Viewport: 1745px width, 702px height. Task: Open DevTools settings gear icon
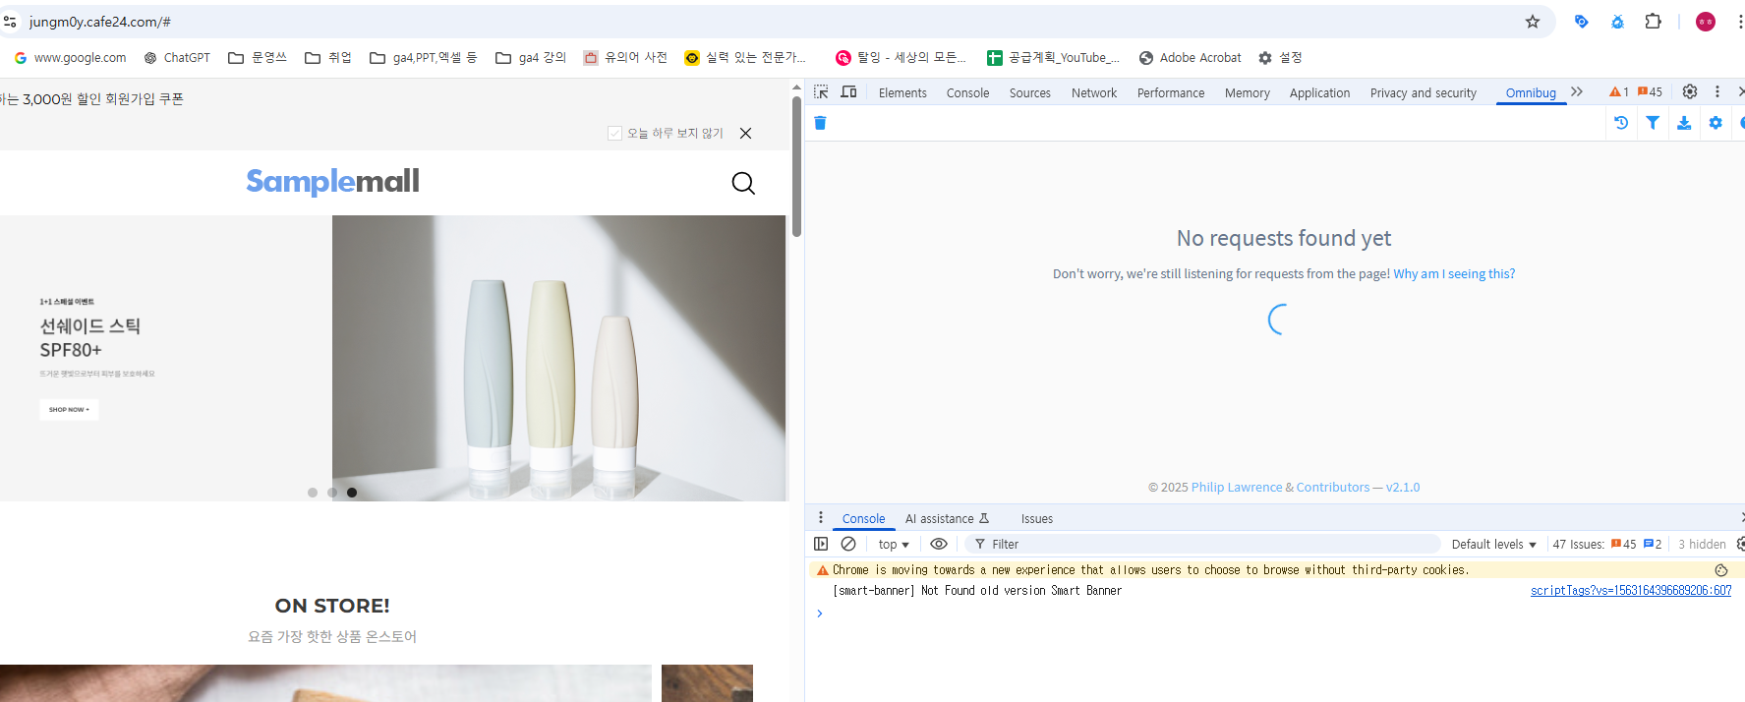pyautogui.click(x=1690, y=91)
